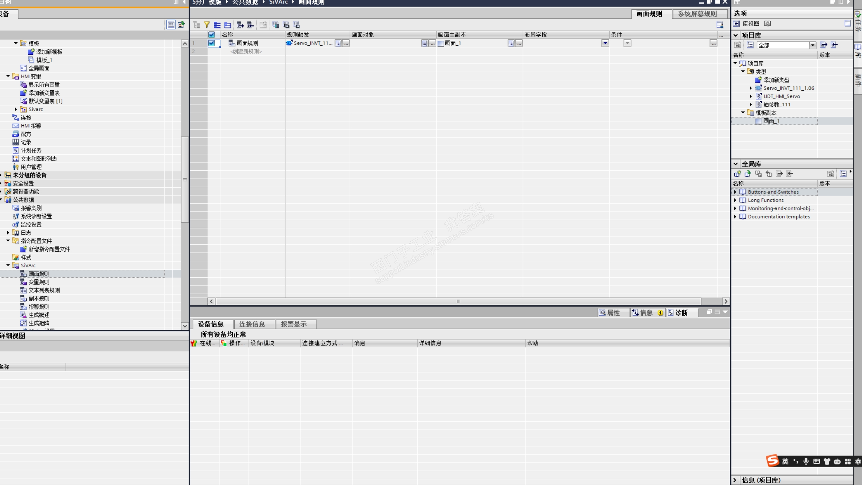Screen dimensions: 862x485
Task: Click the yellow filter funnel icon
Action: tap(207, 25)
